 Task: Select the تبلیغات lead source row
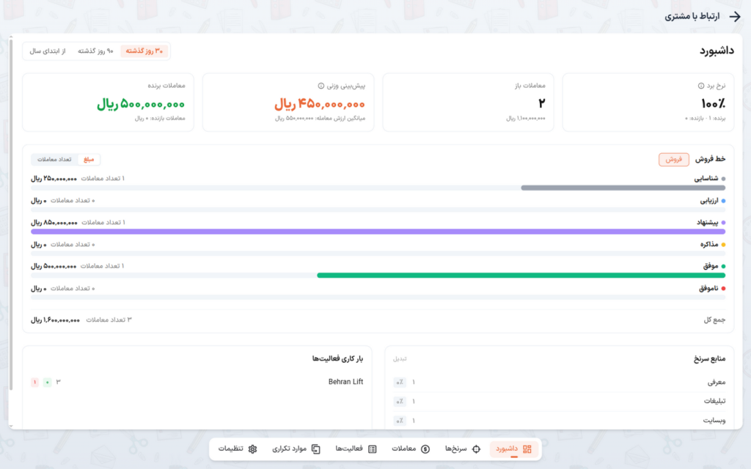pyautogui.click(x=560, y=401)
